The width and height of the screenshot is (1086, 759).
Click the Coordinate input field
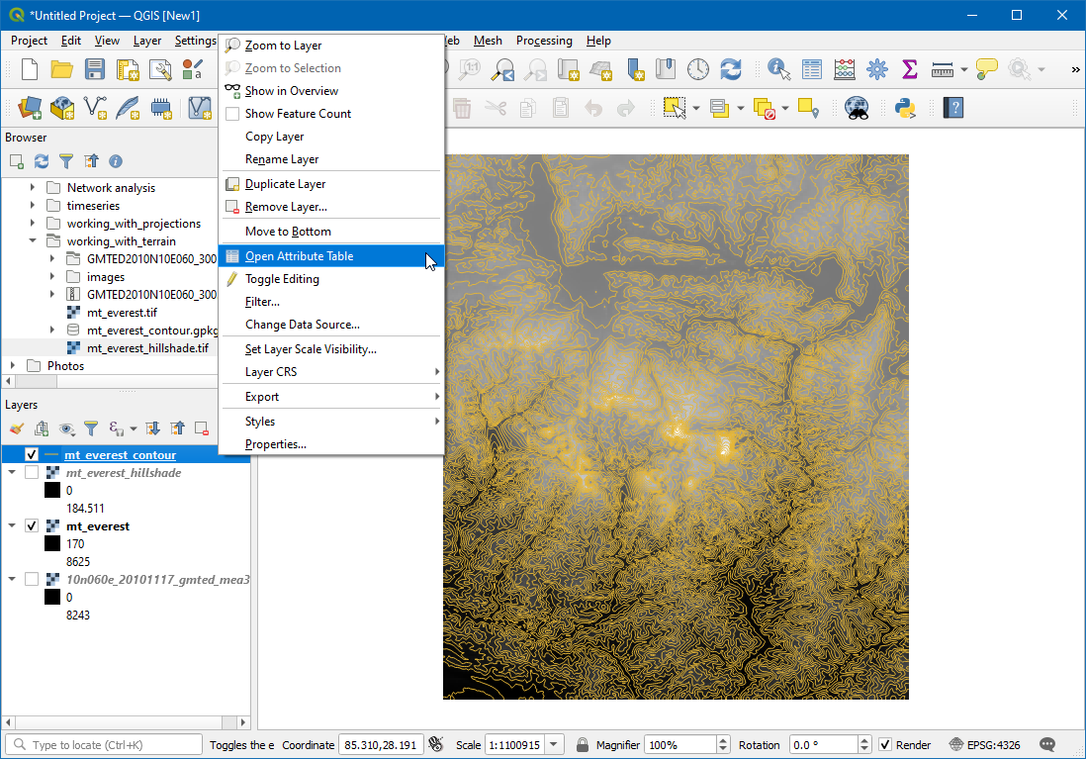click(381, 745)
